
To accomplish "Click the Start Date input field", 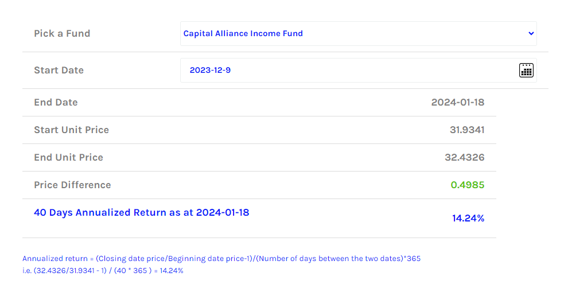I will [358, 71].
